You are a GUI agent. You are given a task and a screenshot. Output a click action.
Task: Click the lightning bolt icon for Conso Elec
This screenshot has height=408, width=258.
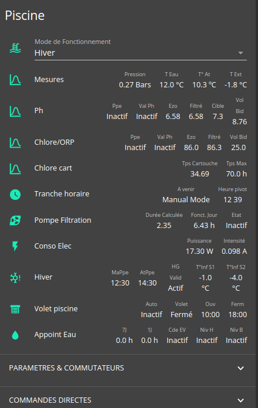point(15,246)
